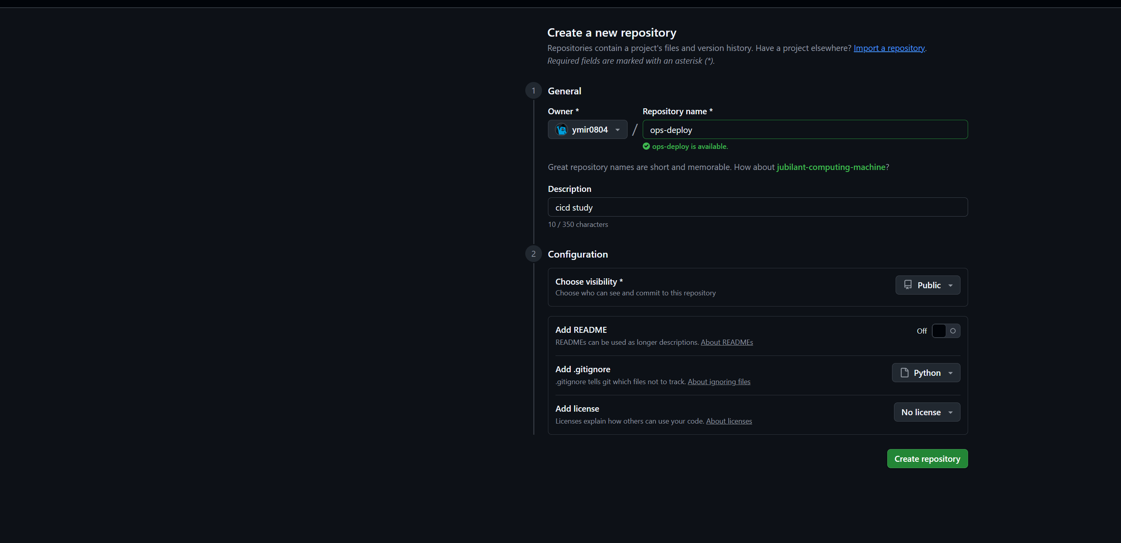Open the Python .gitignore template dropdown
1121x543 pixels.
(925, 373)
